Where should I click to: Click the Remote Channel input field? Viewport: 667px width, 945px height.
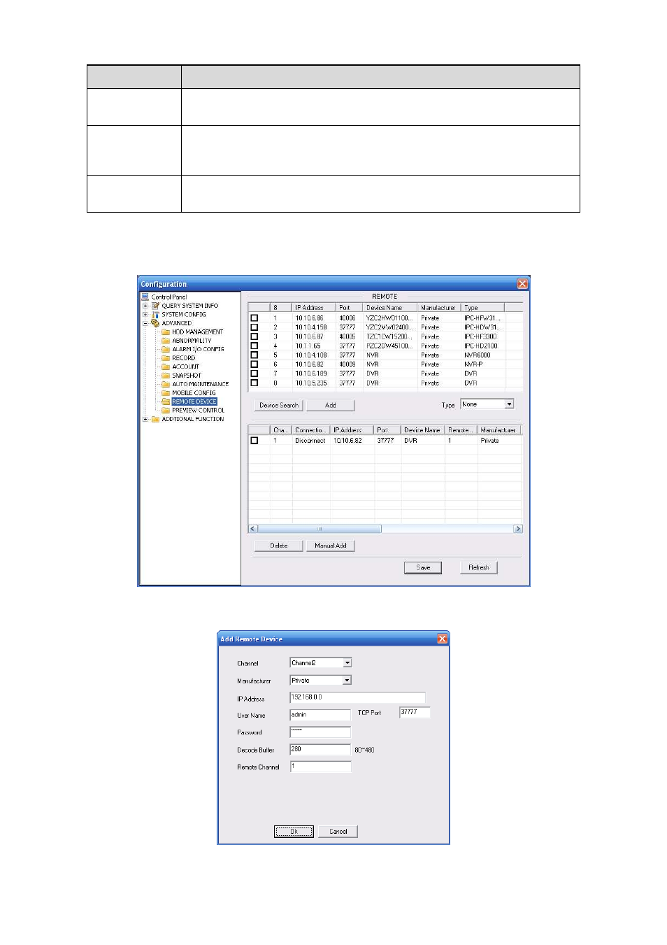pos(320,767)
